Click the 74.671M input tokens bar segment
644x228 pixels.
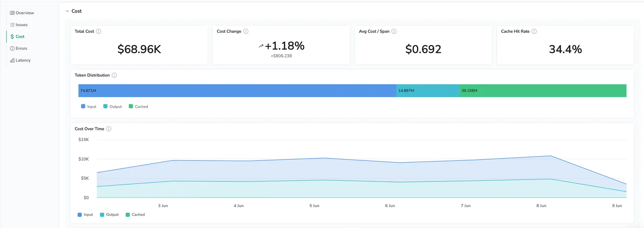pyautogui.click(x=237, y=91)
